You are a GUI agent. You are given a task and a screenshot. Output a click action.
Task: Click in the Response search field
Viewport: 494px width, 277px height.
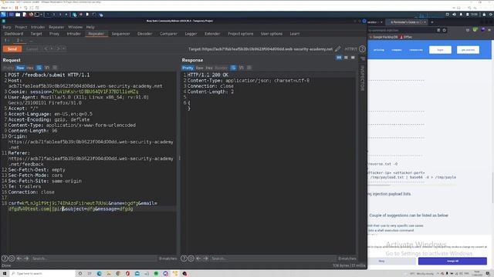(x=272, y=259)
